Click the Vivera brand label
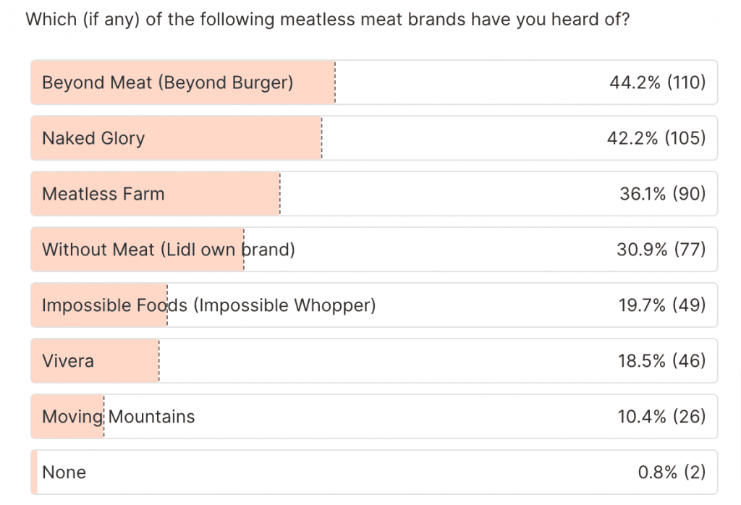 [68, 361]
